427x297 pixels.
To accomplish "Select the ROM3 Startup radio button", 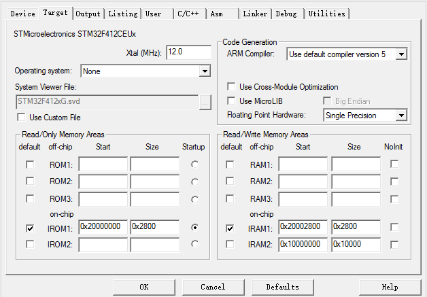I will pos(194,200).
